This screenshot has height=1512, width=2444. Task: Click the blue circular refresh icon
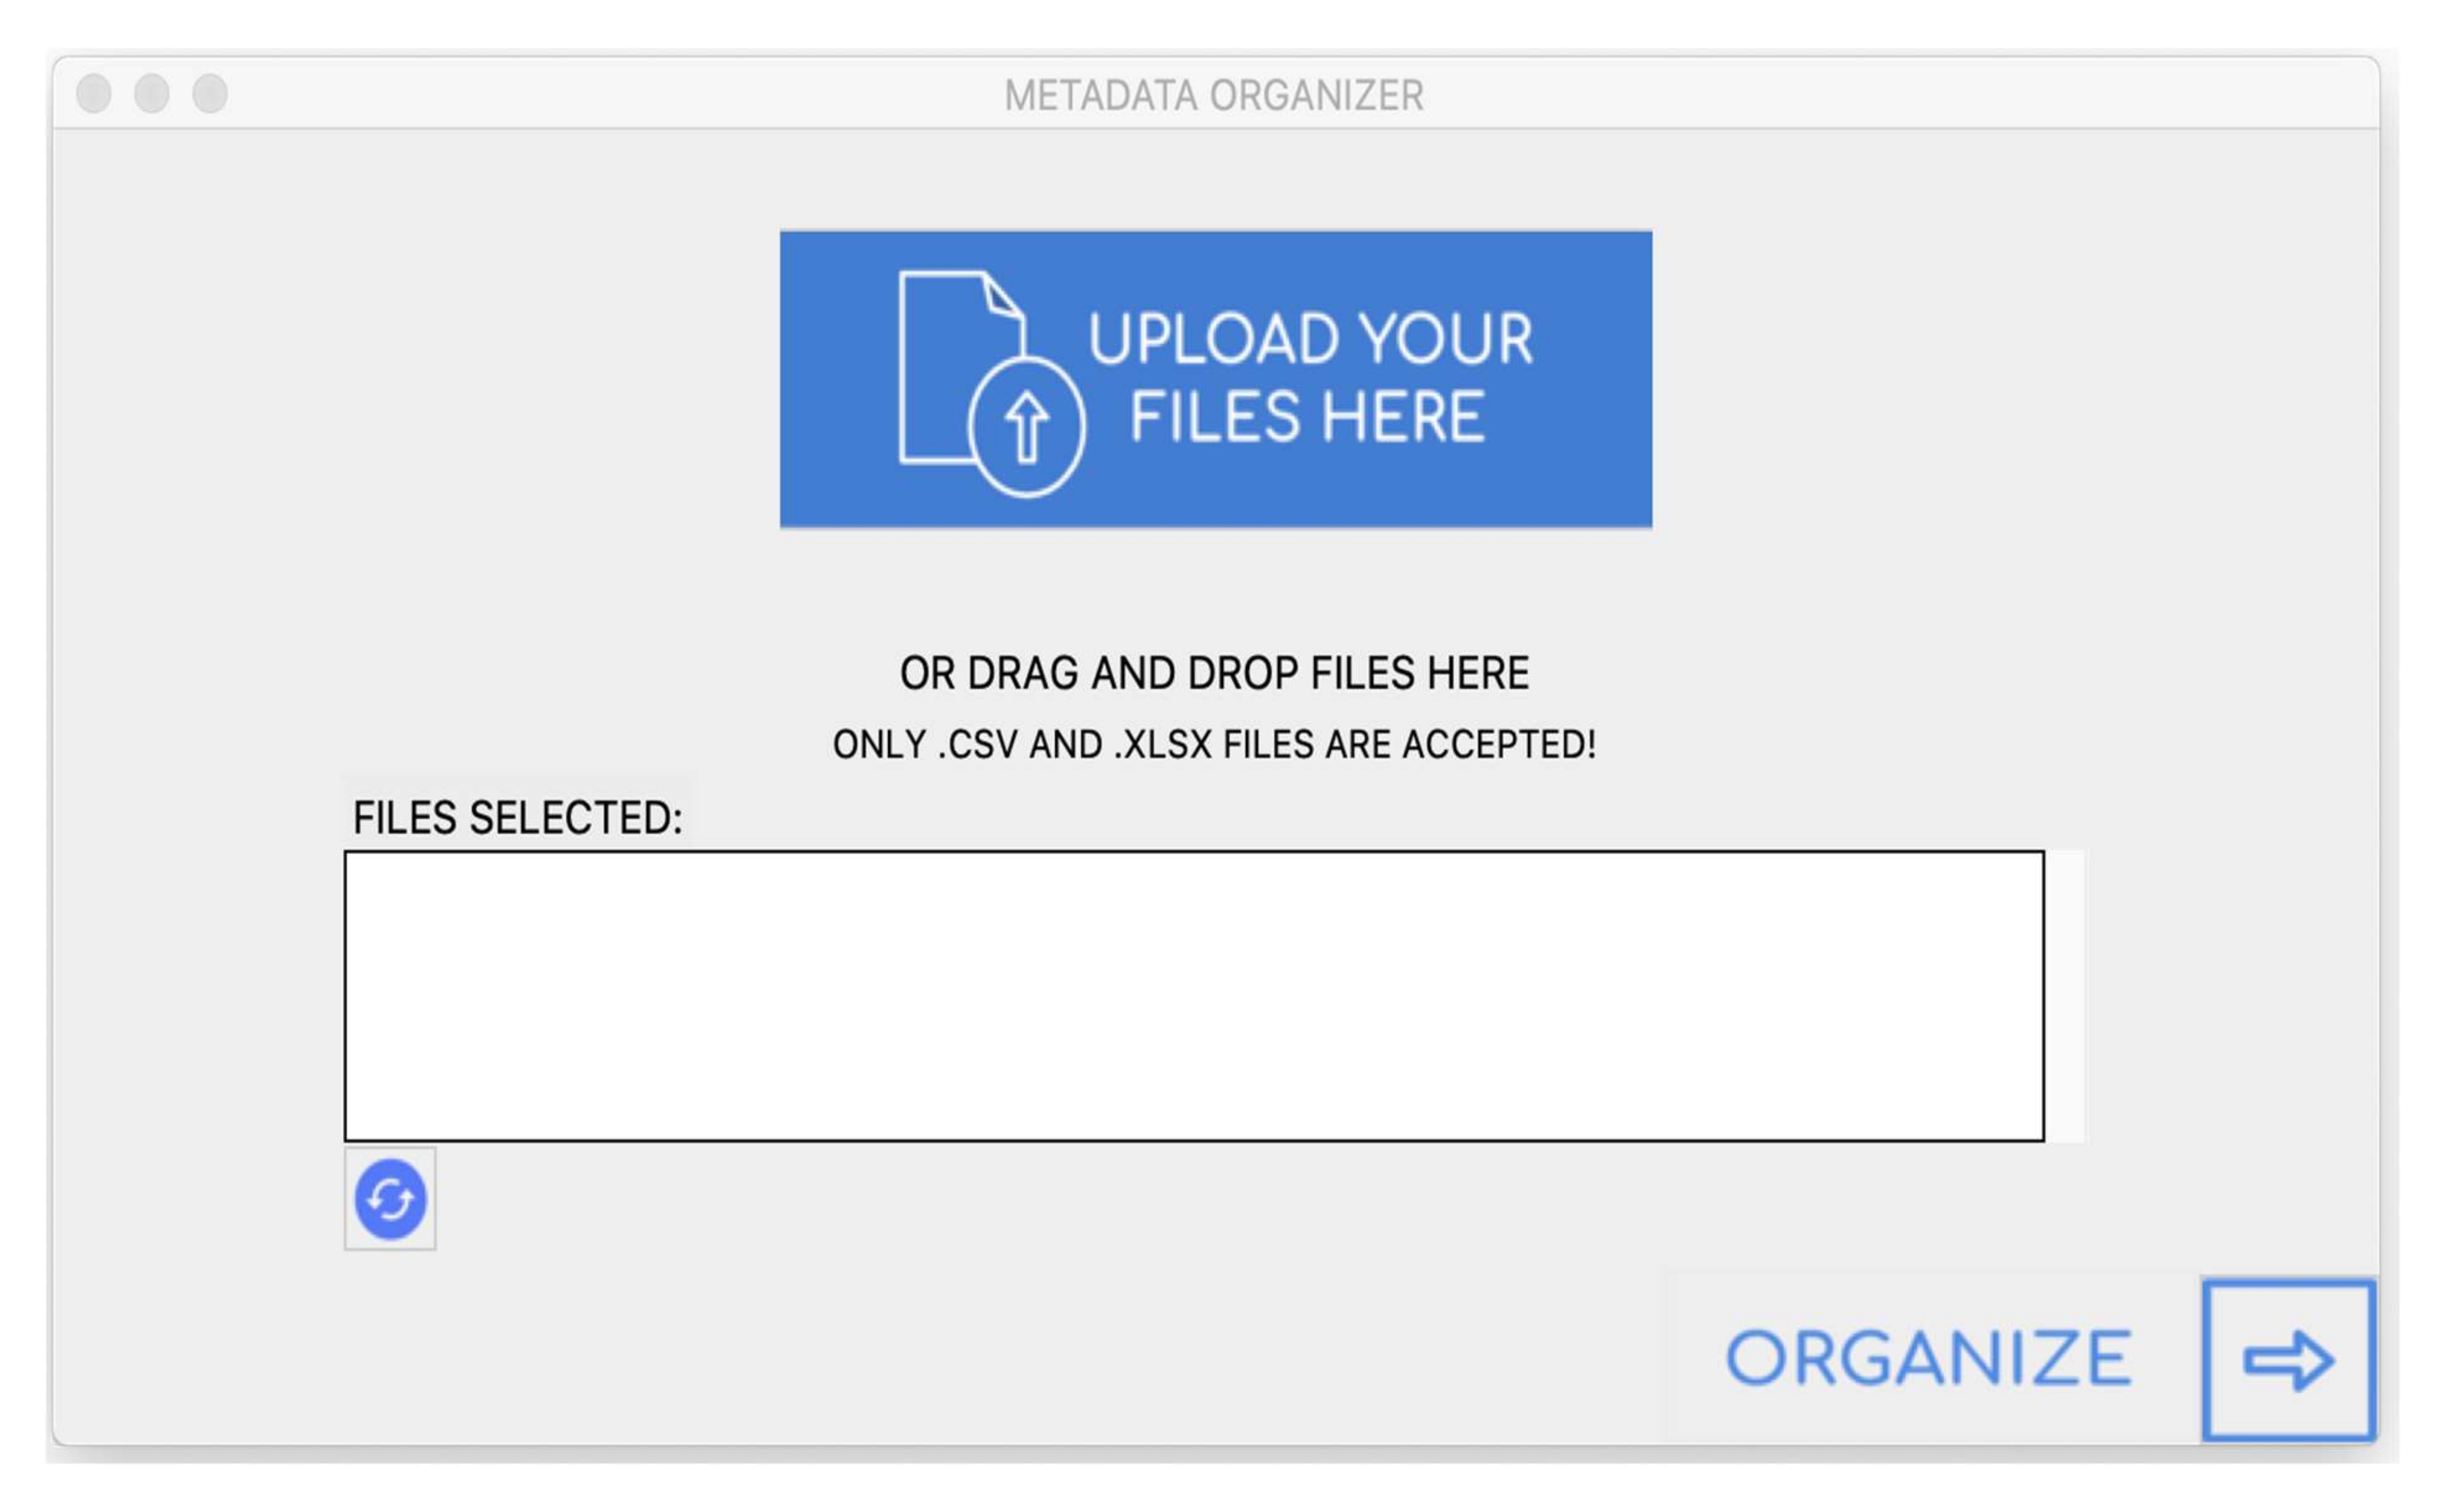(x=390, y=1198)
